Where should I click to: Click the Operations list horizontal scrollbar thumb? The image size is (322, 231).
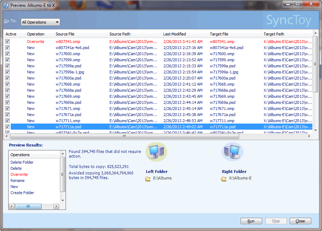(28, 206)
